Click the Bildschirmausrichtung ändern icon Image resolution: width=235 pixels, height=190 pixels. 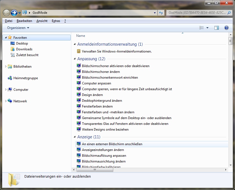[79, 161]
